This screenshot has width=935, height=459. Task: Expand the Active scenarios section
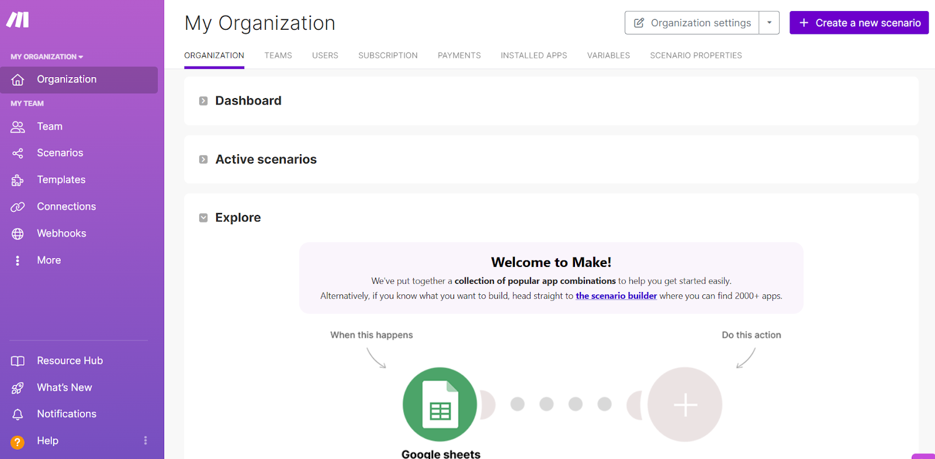[203, 159]
